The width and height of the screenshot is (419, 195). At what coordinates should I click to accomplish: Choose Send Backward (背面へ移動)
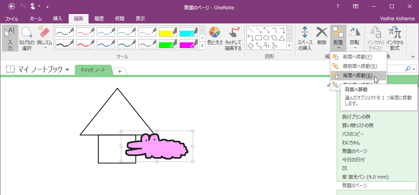(x=359, y=76)
